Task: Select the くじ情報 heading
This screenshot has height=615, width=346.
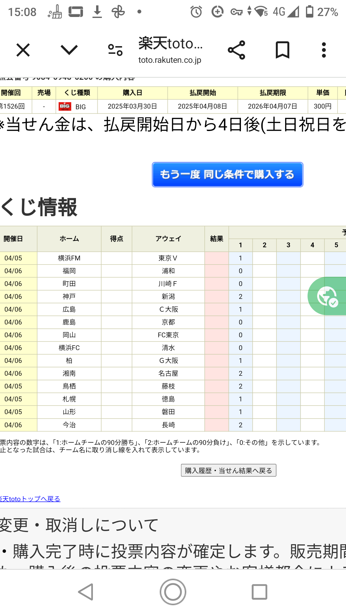Action: 39,207
